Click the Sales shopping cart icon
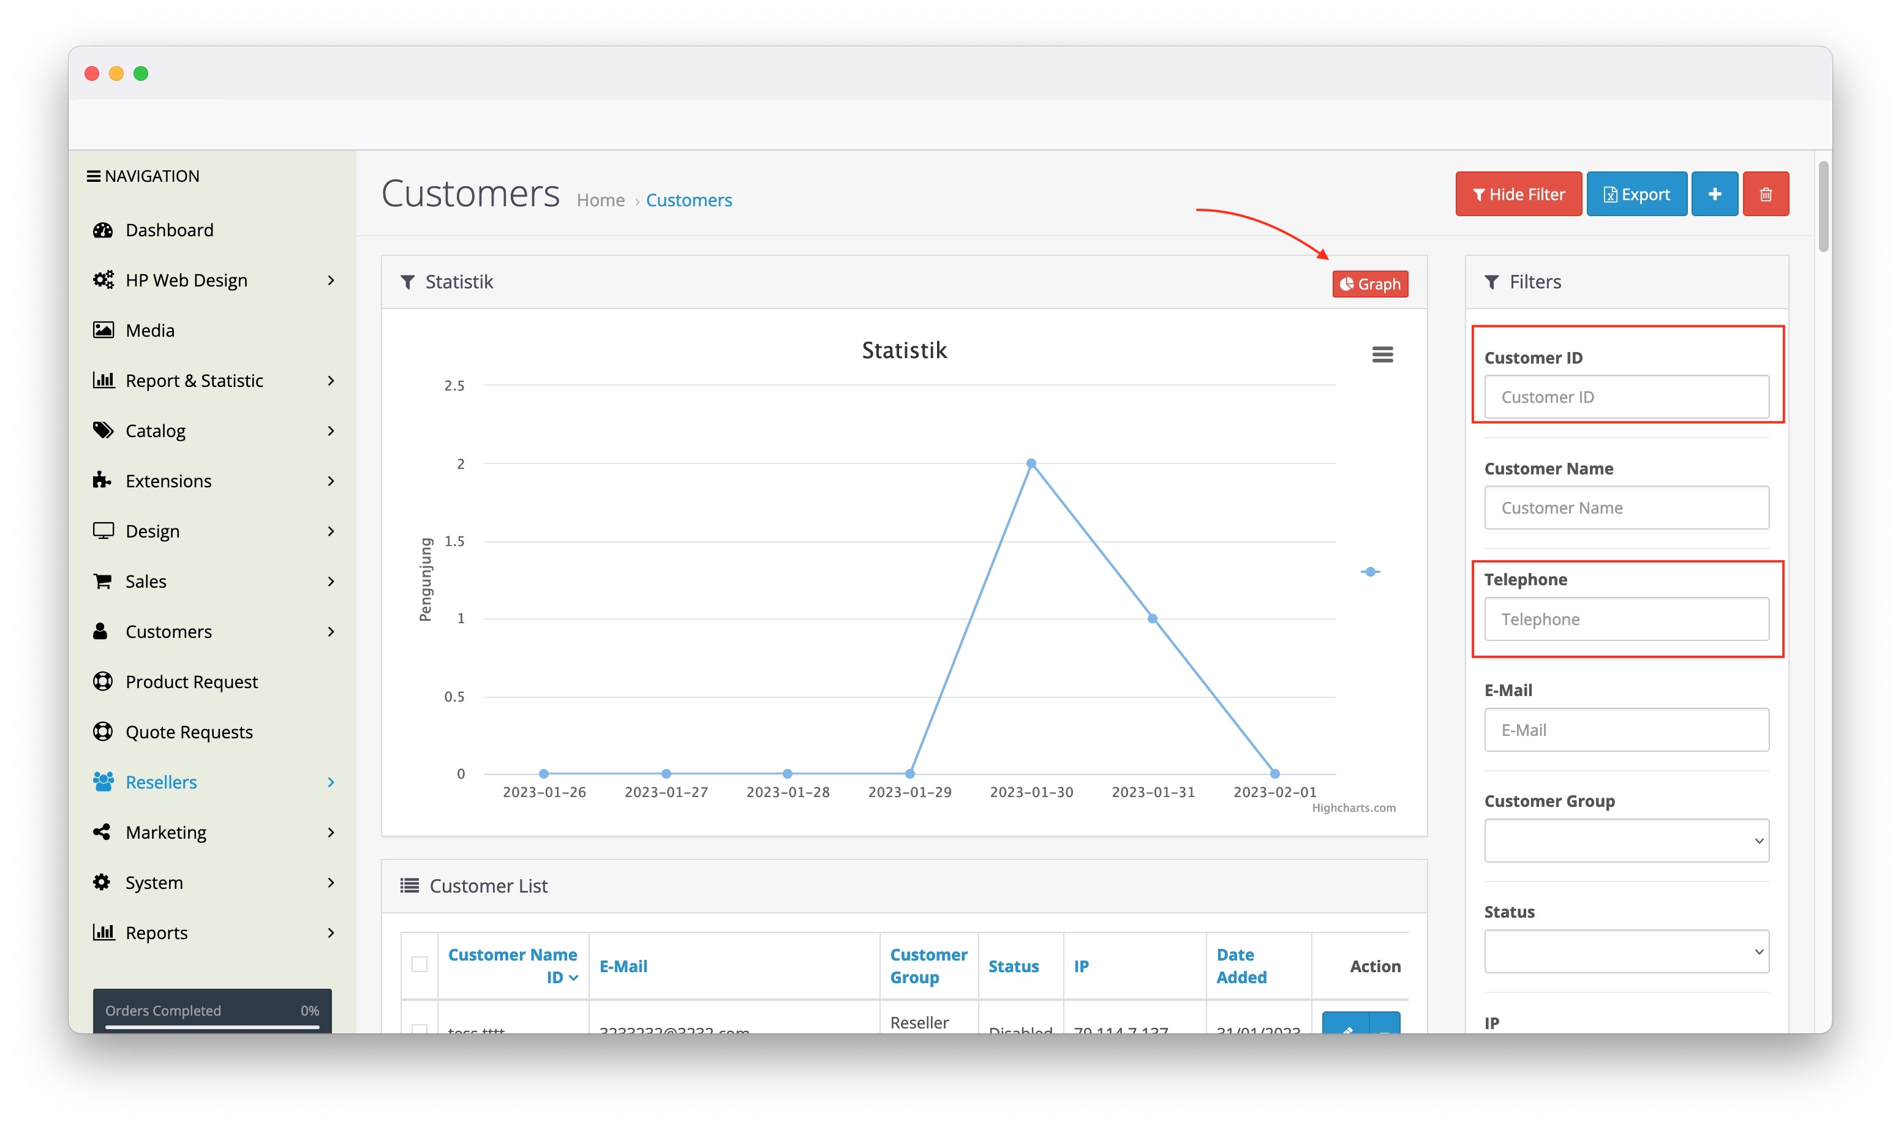Screen dimensions: 1901x1124 tap(104, 581)
